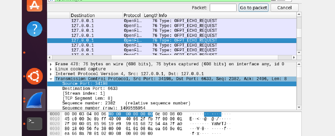Click the Go to packet button
The height and width of the screenshot is (136, 335).
[254, 8]
